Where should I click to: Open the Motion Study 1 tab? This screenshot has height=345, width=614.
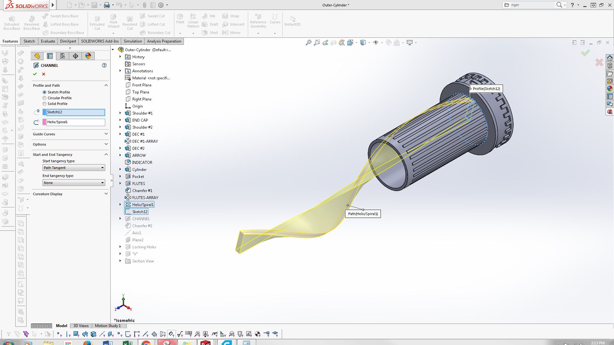tap(108, 326)
